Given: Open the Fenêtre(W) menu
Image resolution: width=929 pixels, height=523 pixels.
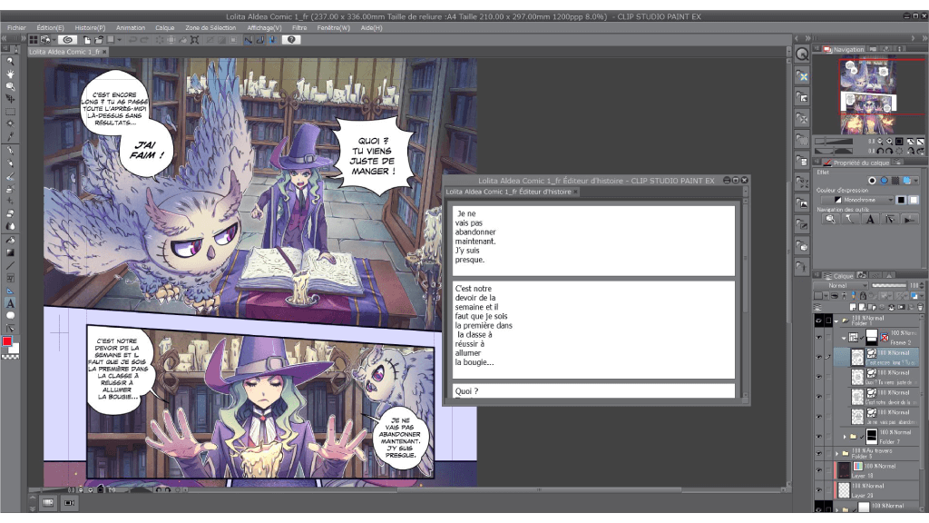Looking at the screenshot, I should tap(334, 28).
